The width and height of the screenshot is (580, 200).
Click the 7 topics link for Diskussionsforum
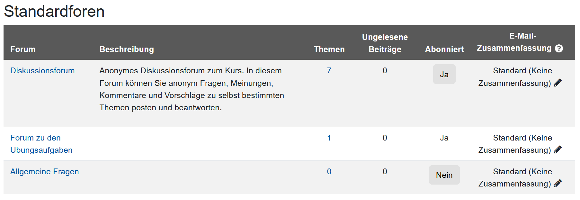point(329,70)
